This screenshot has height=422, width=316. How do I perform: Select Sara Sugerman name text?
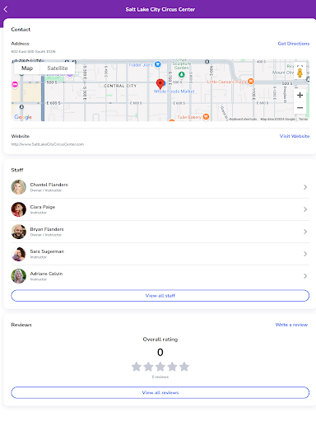tap(47, 251)
